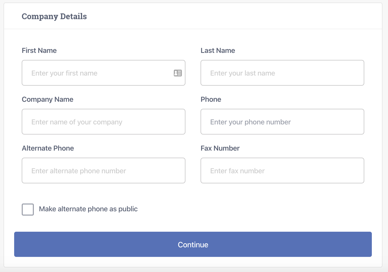Click the Phone field label
Viewport: 388px width, 272px height.
pyautogui.click(x=211, y=99)
